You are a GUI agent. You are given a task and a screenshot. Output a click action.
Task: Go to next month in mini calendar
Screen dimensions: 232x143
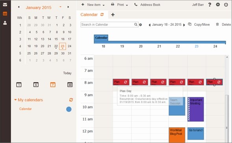pyautogui.click(x=68, y=7)
